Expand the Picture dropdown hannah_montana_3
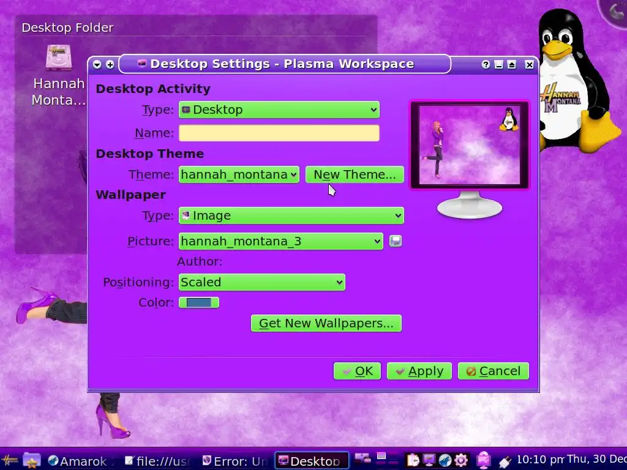This screenshot has width=627, height=470. tap(280, 241)
